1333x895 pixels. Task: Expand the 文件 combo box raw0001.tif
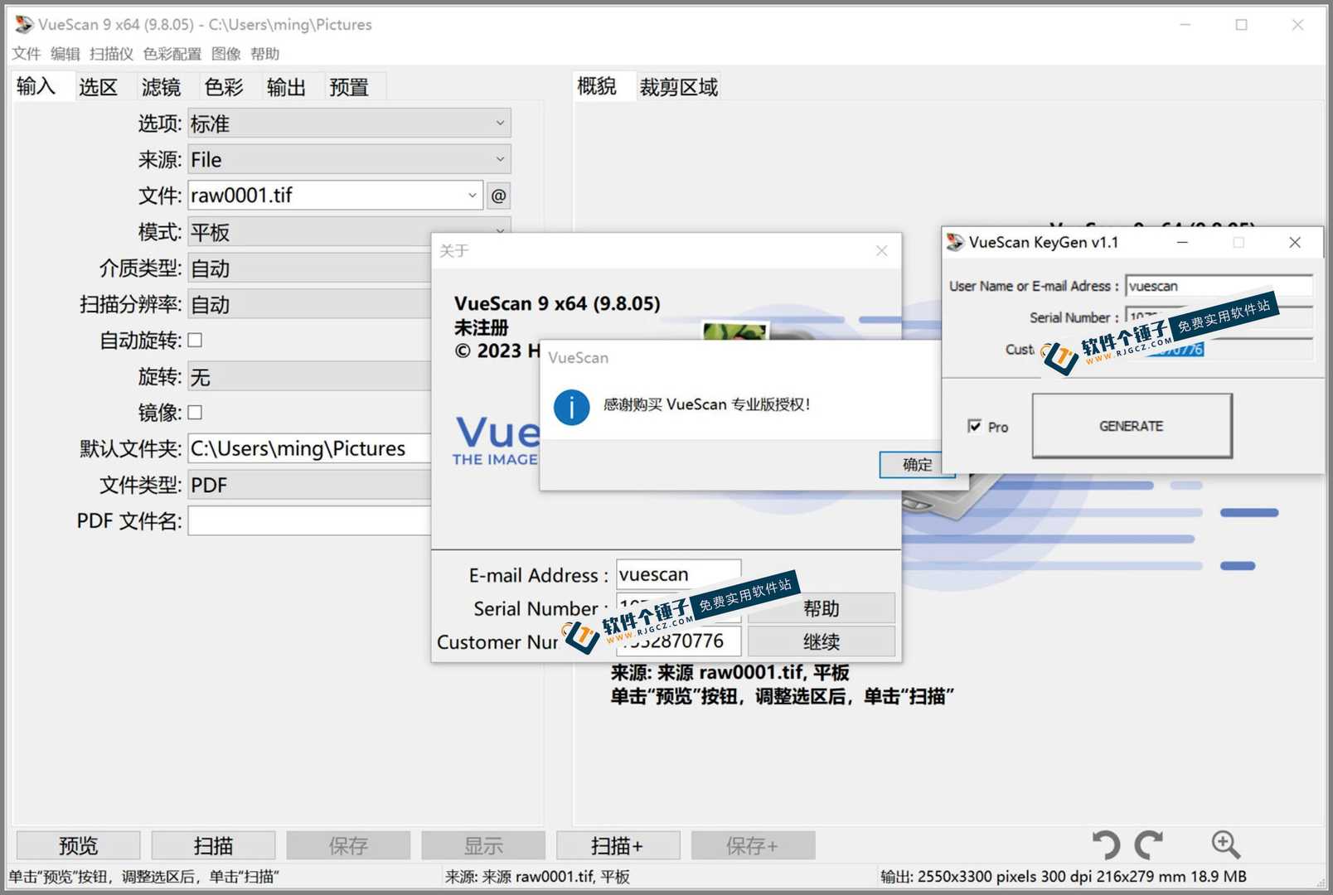point(472,196)
